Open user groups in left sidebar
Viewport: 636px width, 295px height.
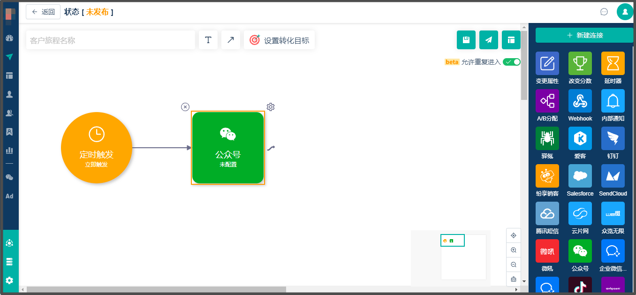[9, 113]
